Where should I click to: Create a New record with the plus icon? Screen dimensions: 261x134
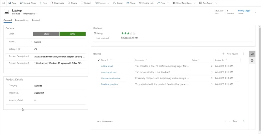tap(40, 3)
